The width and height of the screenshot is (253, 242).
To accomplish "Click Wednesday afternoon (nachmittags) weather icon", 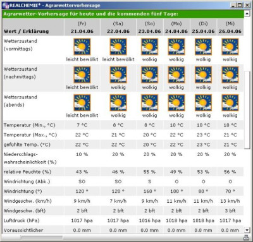I will click(230, 75).
